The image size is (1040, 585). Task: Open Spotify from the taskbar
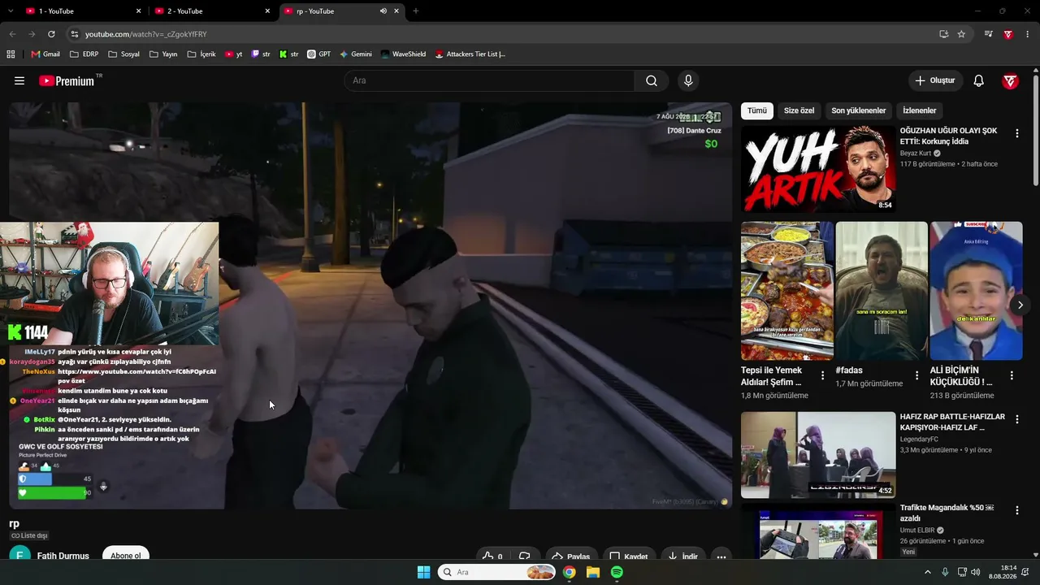pyautogui.click(x=617, y=572)
